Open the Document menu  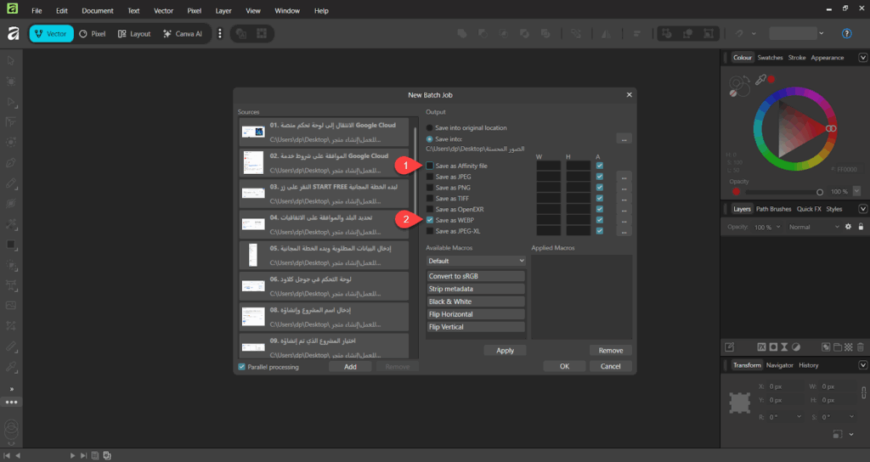(98, 11)
